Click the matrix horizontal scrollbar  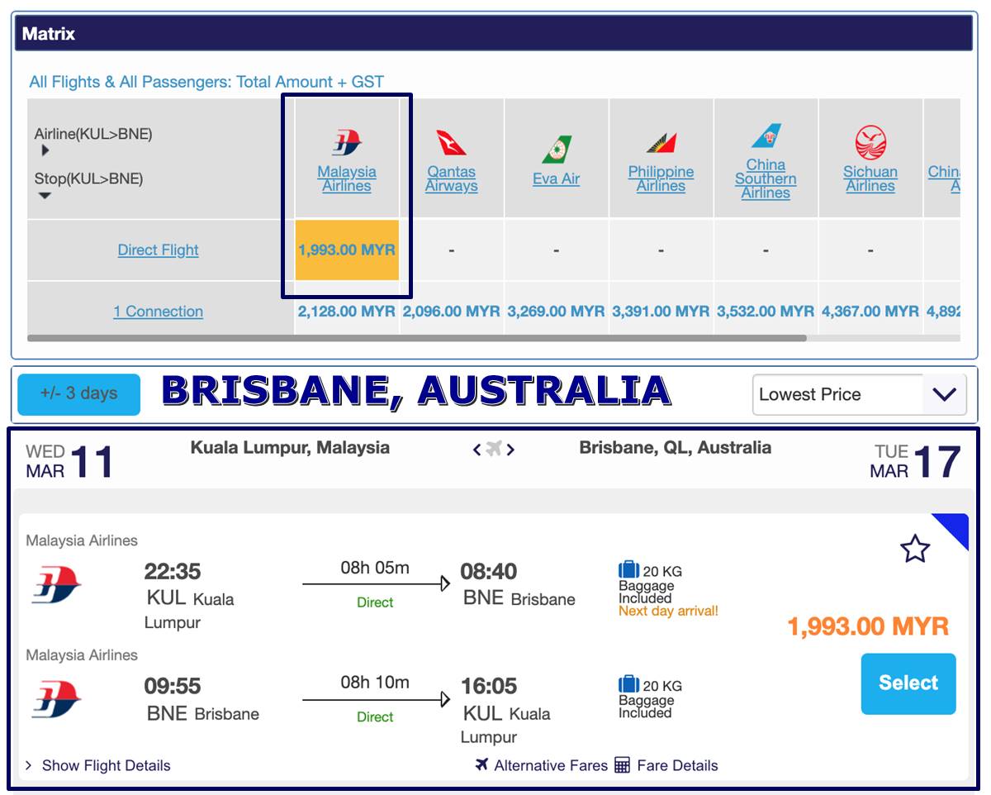pos(417,338)
